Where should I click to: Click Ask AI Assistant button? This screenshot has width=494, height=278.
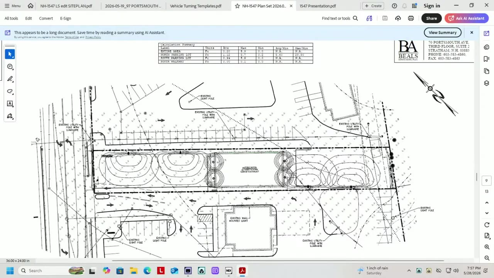tap(466, 18)
